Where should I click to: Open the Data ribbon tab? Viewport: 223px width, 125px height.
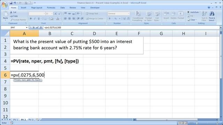[62, 8]
